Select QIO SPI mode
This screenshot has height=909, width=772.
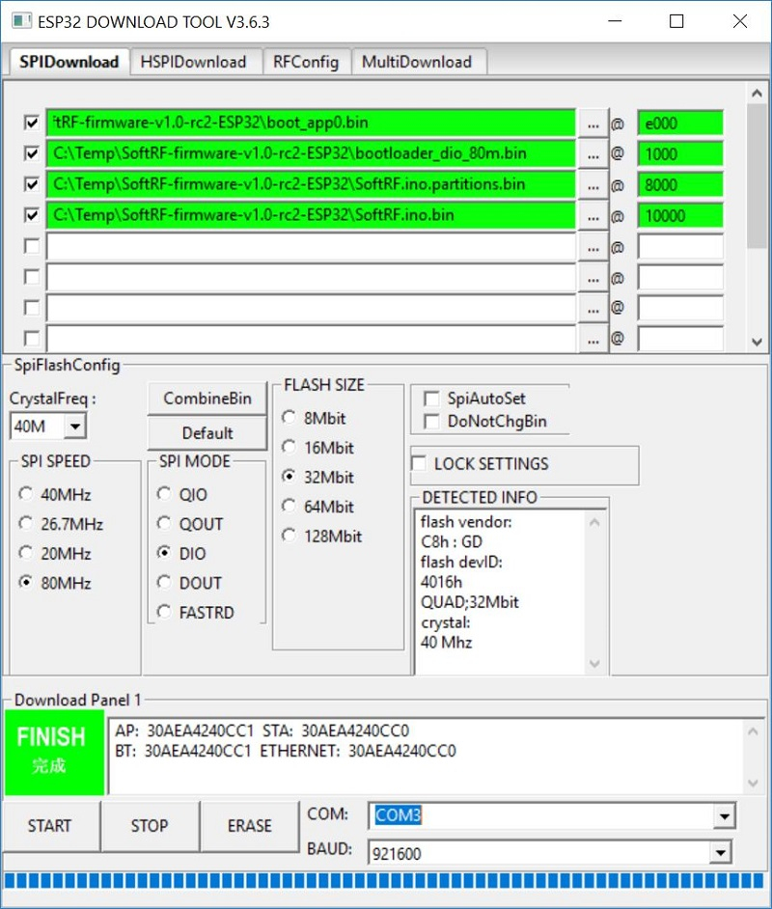pyautogui.click(x=164, y=494)
